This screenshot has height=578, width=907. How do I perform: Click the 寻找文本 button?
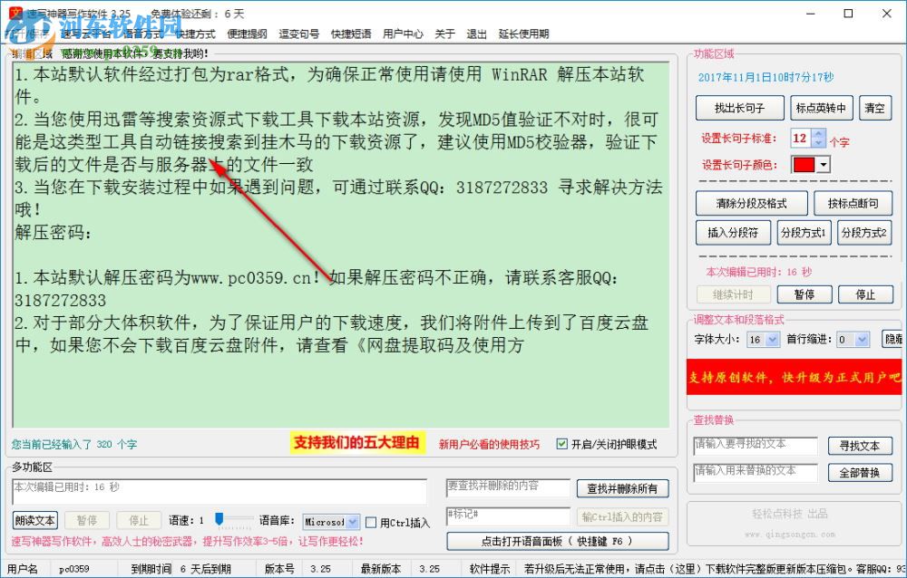point(860,446)
